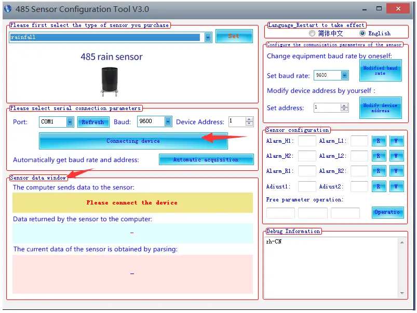Open the sensor type dropdown showing rainfall
This screenshot has width=417, height=313.
(208, 37)
